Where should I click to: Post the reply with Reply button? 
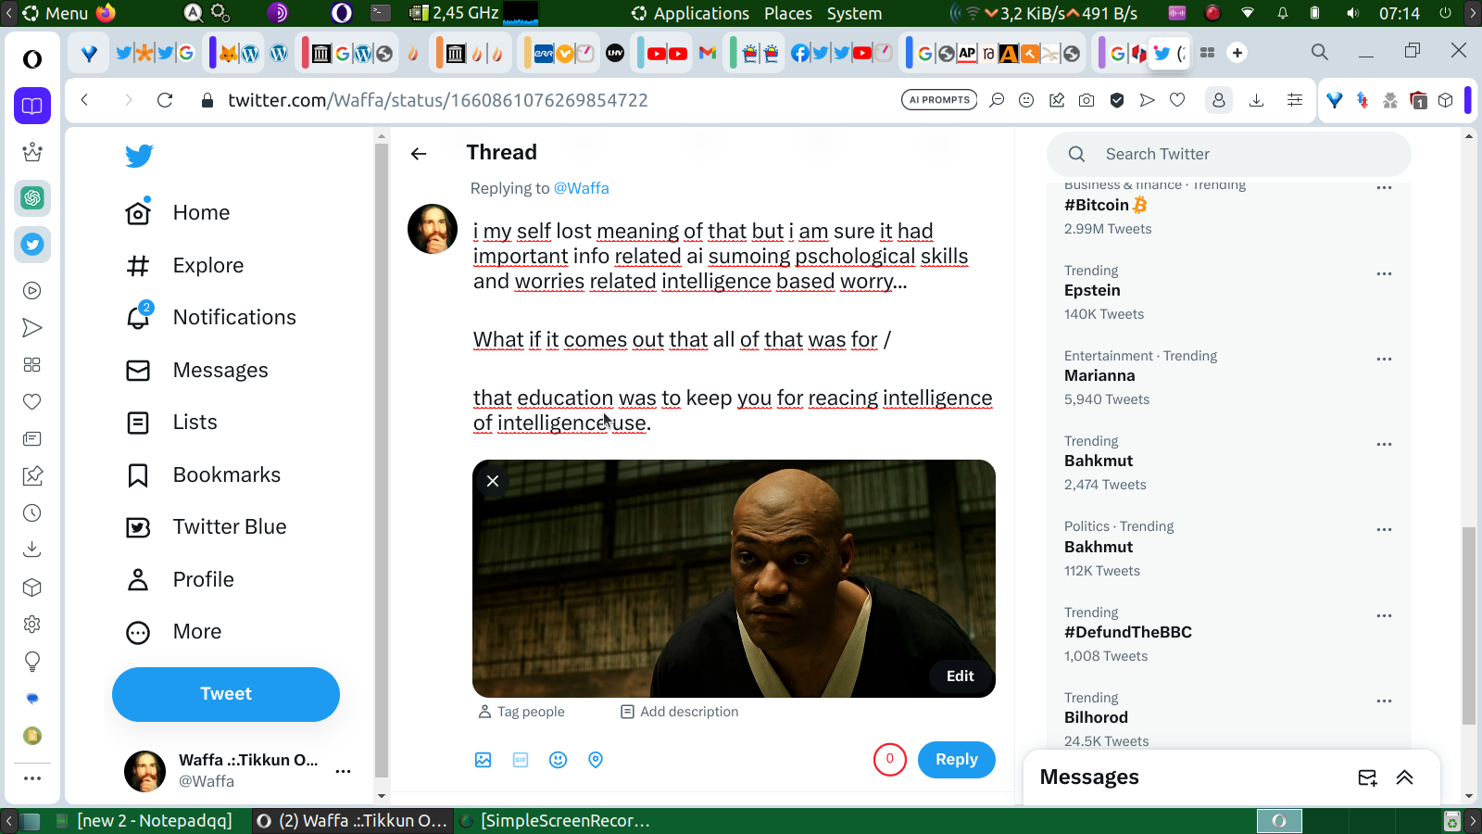point(957,760)
